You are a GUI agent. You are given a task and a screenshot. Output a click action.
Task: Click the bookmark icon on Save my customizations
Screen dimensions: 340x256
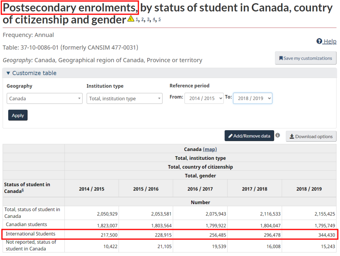[281, 58]
